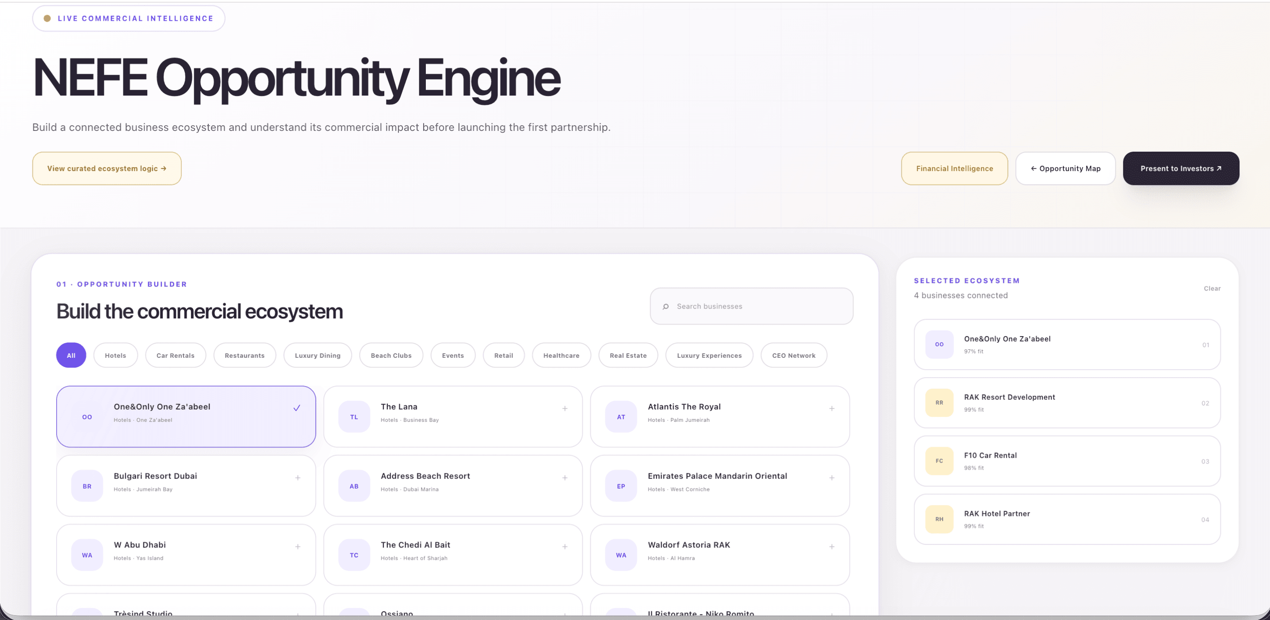The height and width of the screenshot is (620, 1270).
Task: Toggle the One&Only One Za'abeel card
Action: [186, 417]
